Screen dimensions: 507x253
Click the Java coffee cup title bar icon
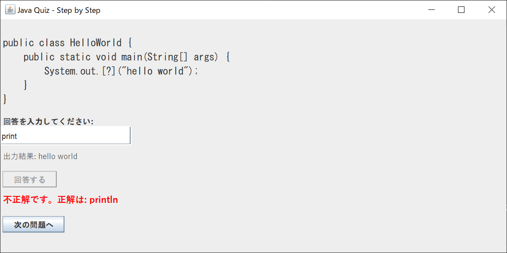(x=9, y=10)
